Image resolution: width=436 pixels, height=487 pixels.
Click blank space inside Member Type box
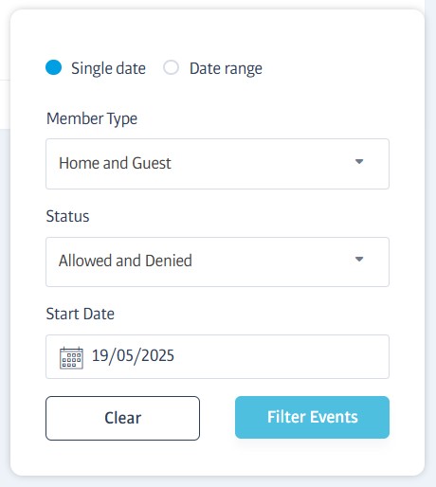[x=263, y=164]
